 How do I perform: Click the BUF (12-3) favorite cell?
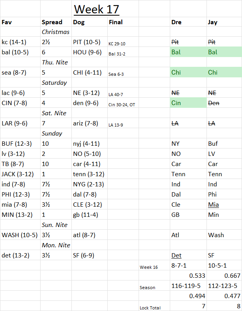(20, 144)
